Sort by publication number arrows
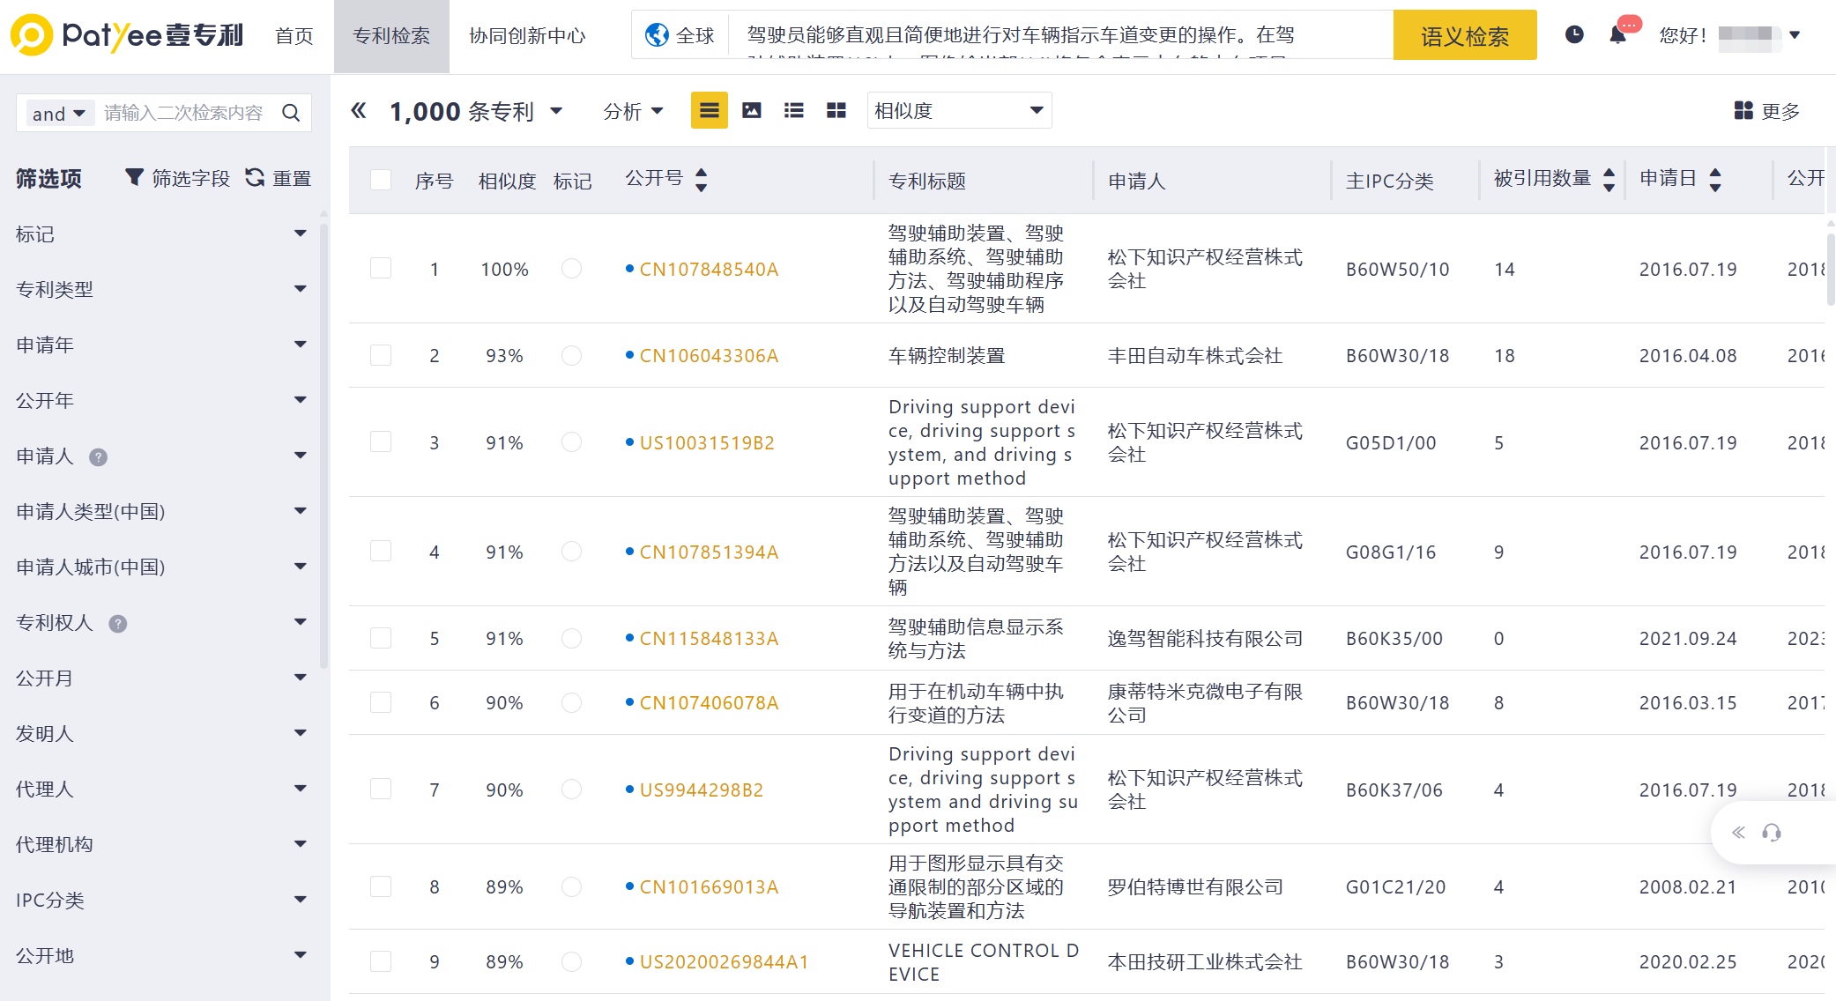Screen dimensions: 1836x1001 [x=702, y=180]
